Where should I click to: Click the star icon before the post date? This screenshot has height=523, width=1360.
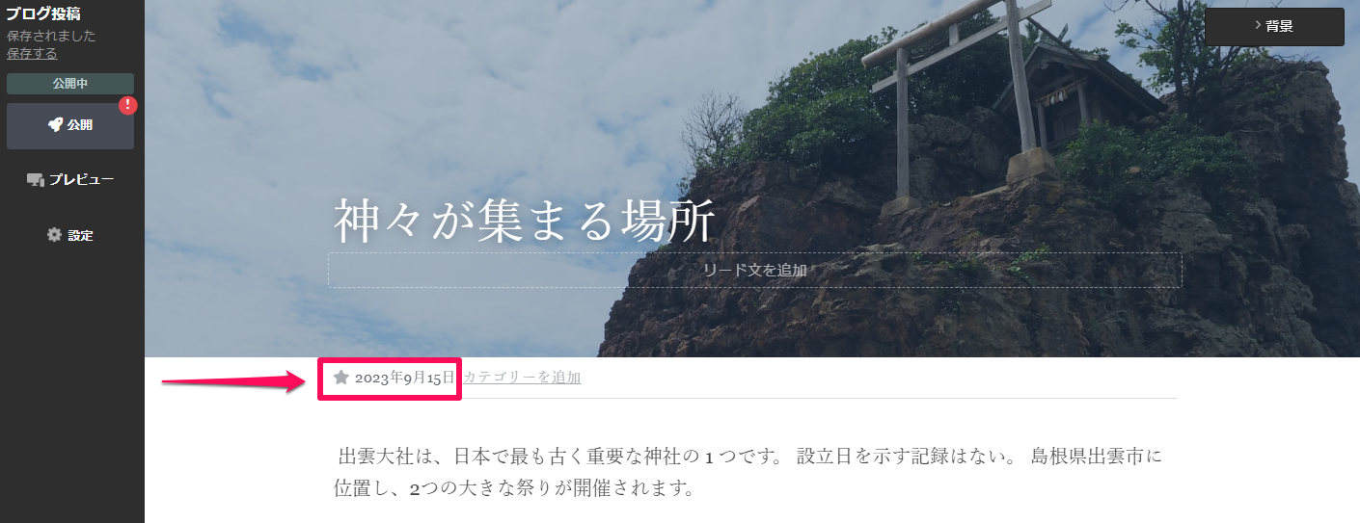[x=340, y=378]
